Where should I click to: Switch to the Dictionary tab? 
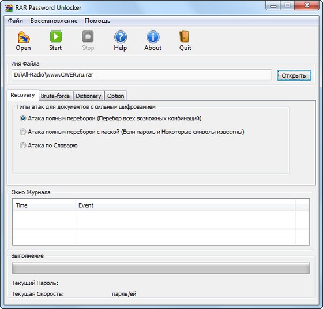(88, 96)
